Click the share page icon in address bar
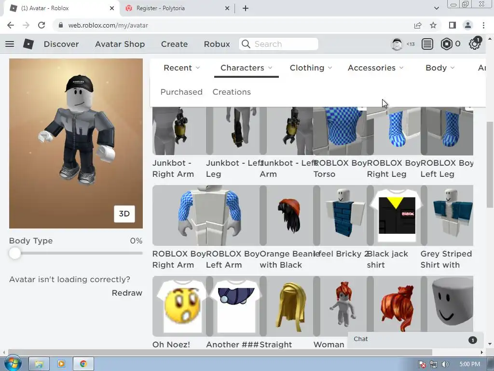 [418, 25]
